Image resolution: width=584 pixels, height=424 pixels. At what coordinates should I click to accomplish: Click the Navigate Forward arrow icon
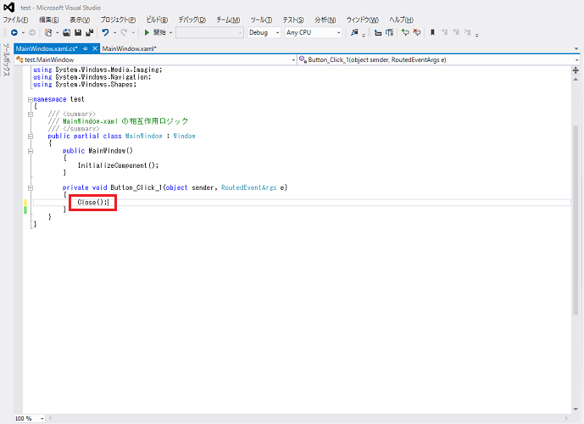click(32, 33)
